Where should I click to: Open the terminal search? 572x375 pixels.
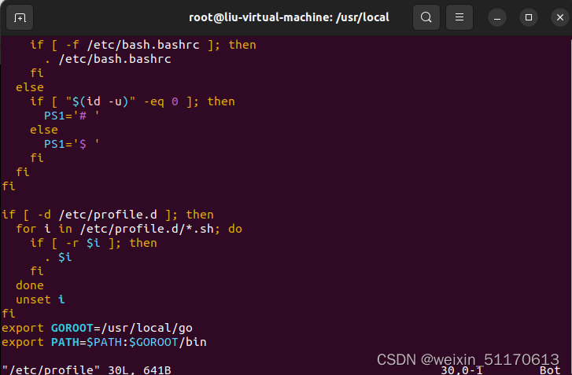[x=426, y=17]
